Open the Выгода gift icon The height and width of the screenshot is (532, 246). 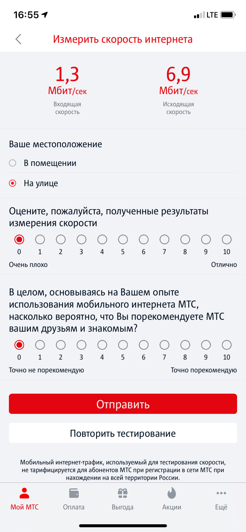pyautogui.click(x=123, y=493)
